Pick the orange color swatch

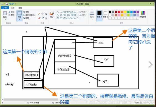click(x=122, y=12)
